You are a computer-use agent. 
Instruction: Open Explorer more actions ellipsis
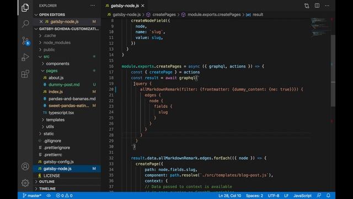(x=93, y=6)
